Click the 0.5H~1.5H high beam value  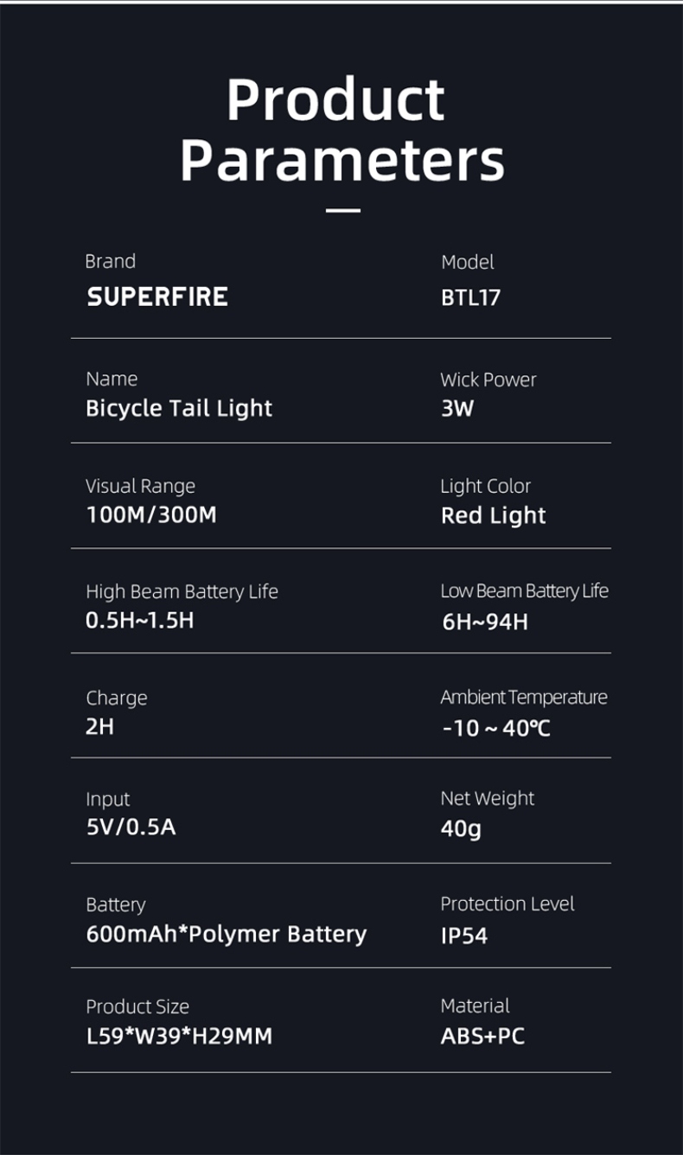(140, 620)
